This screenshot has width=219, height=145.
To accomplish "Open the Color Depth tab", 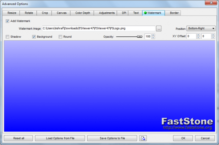I will pos(83,13).
